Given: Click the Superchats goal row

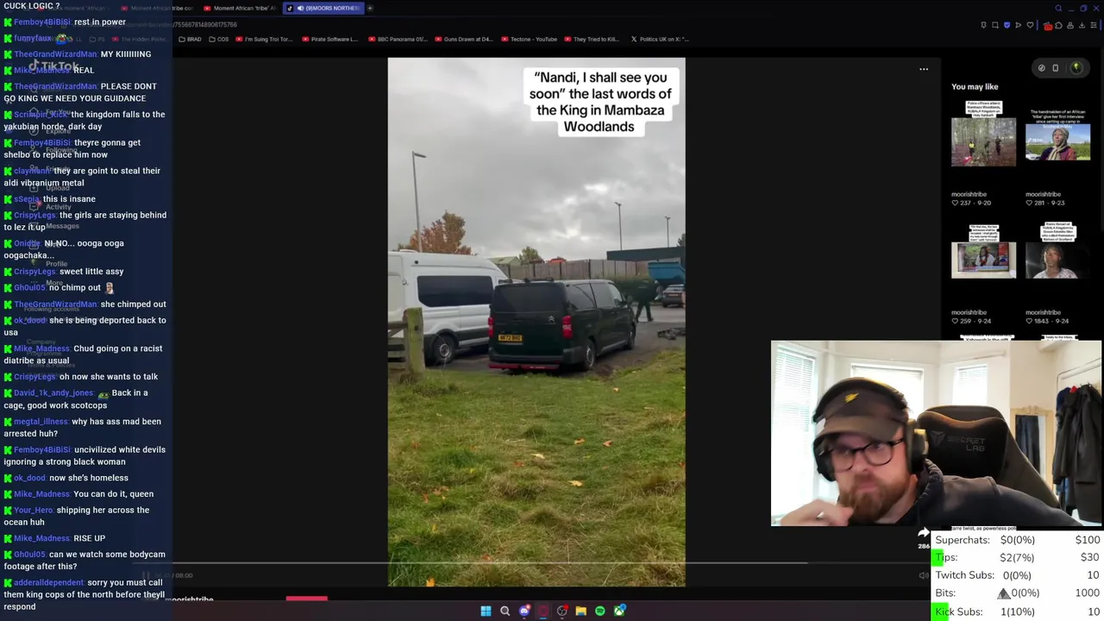Looking at the screenshot, I should click(1018, 540).
